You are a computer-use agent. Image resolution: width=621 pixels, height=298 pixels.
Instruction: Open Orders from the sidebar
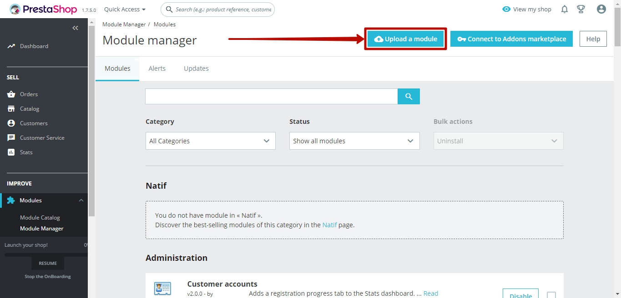[x=29, y=94]
